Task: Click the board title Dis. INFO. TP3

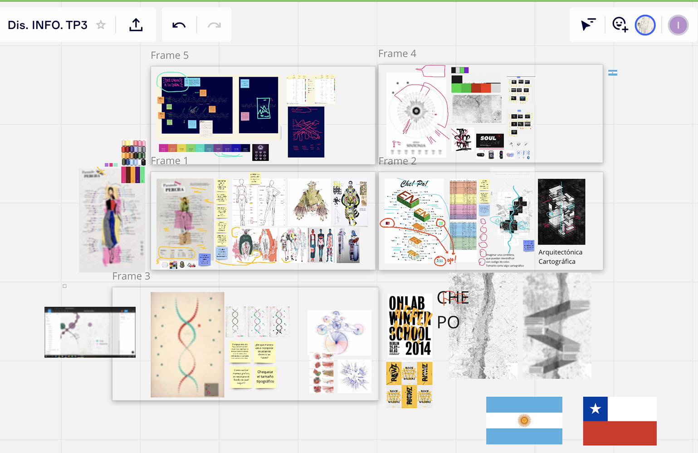Action: point(48,25)
